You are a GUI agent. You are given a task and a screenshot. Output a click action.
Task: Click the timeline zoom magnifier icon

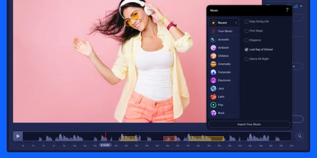pos(300,136)
